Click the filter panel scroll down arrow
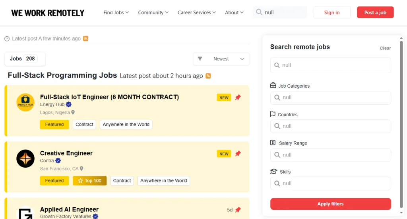407x219 pixels. click(x=401, y=213)
